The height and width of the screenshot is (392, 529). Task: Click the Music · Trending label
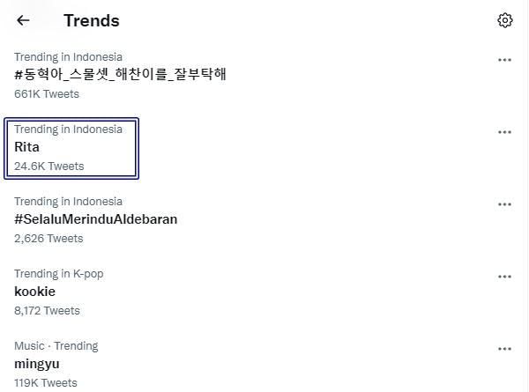click(x=56, y=346)
